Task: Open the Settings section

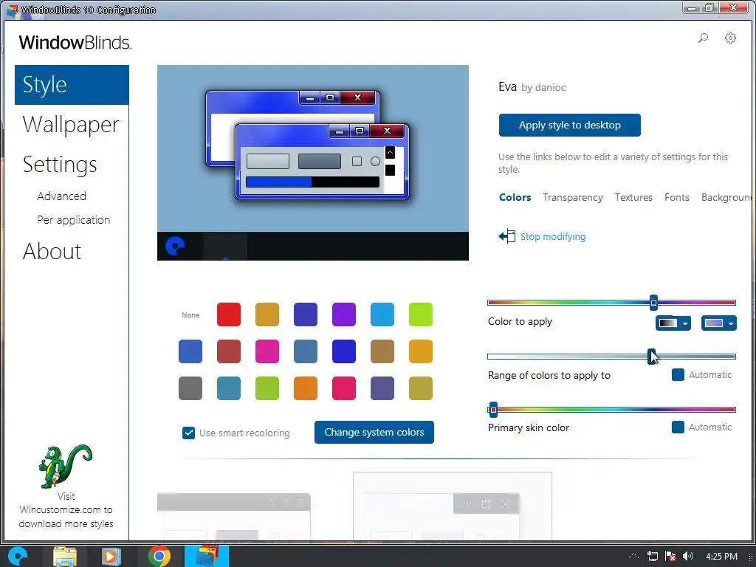Action: pos(60,165)
